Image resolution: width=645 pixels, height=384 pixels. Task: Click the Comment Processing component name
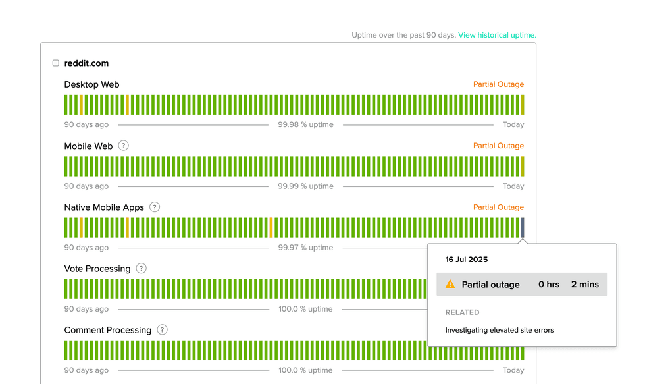click(x=108, y=330)
